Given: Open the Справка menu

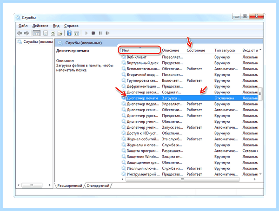Looking at the screenshot, I should (71, 26).
